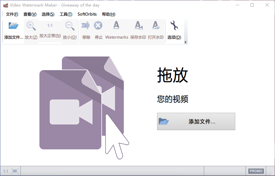The width and height of the screenshot is (275, 176).
Task: Expand the toolbar overflow arrow
Action: coord(185,42)
